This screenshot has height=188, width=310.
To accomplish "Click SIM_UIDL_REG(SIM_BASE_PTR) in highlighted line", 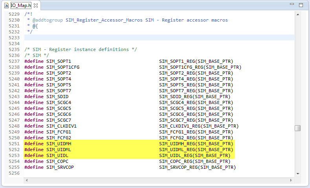I will 194,155.
